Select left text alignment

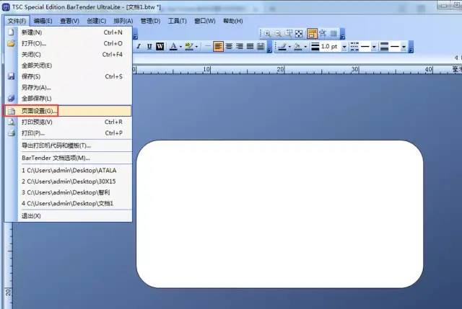pyautogui.click(x=218, y=46)
